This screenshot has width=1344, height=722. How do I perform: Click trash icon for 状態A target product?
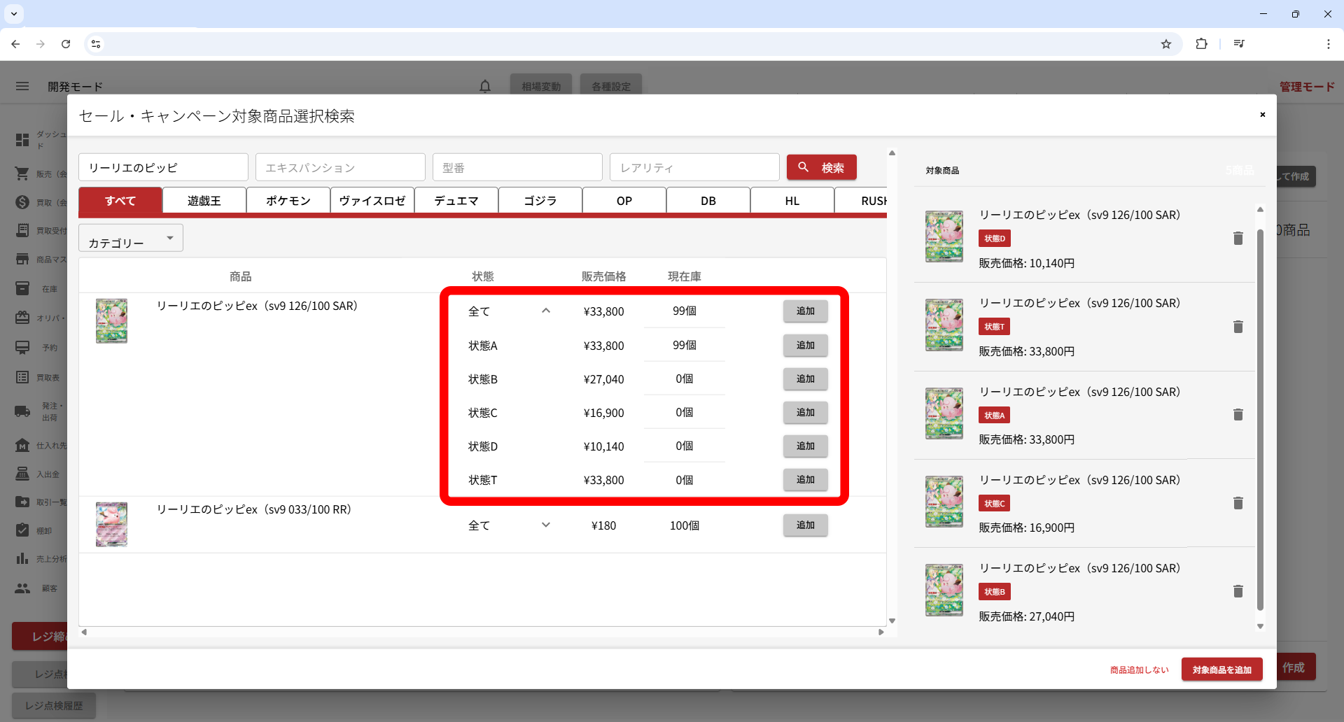(1238, 415)
